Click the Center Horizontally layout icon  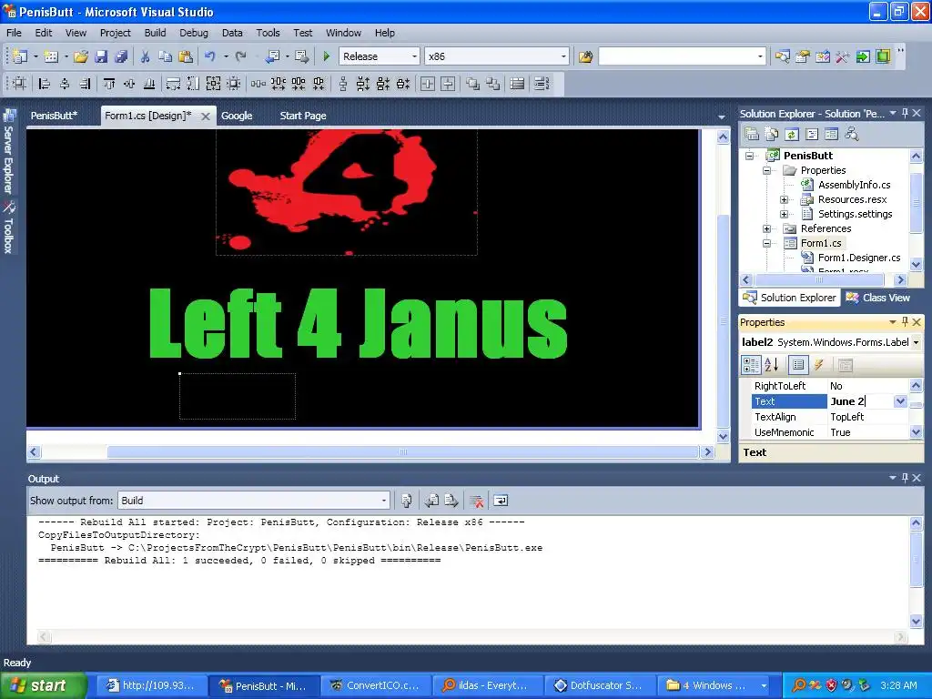(428, 84)
